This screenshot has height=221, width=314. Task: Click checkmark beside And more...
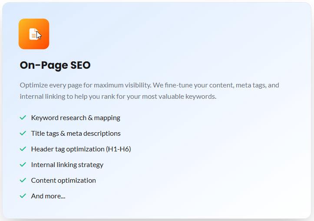[23, 196]
